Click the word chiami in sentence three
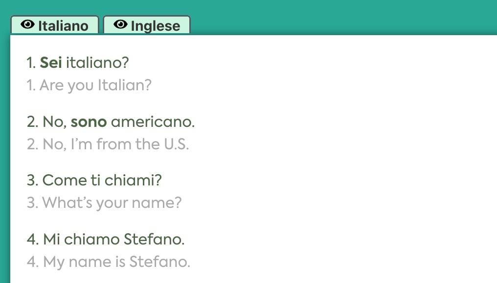 (x=133, y=180)
